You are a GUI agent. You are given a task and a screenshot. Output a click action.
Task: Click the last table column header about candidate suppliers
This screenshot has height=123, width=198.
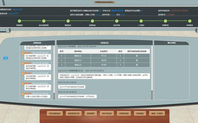[137, 51]
